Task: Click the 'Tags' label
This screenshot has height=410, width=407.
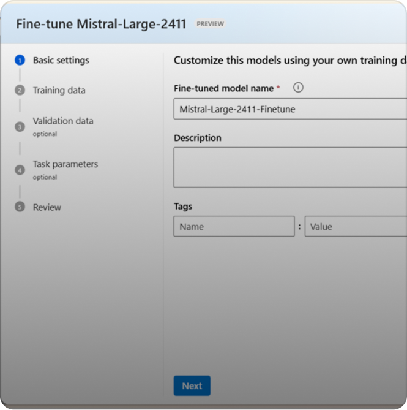Action: coord(183,207)
